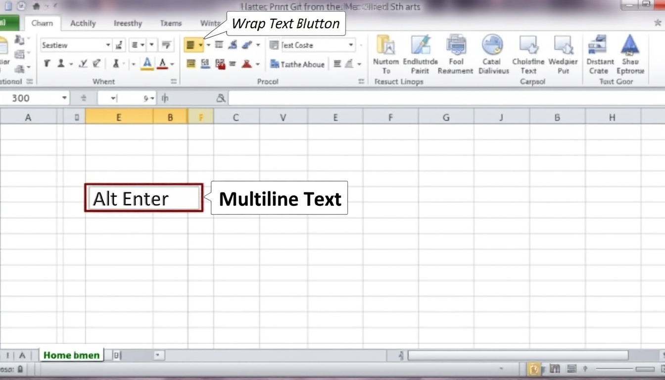This screenshot has height=380, width=665.
Task: Click the Nurtom To ribbon icon
Action: tap(385, 45)
